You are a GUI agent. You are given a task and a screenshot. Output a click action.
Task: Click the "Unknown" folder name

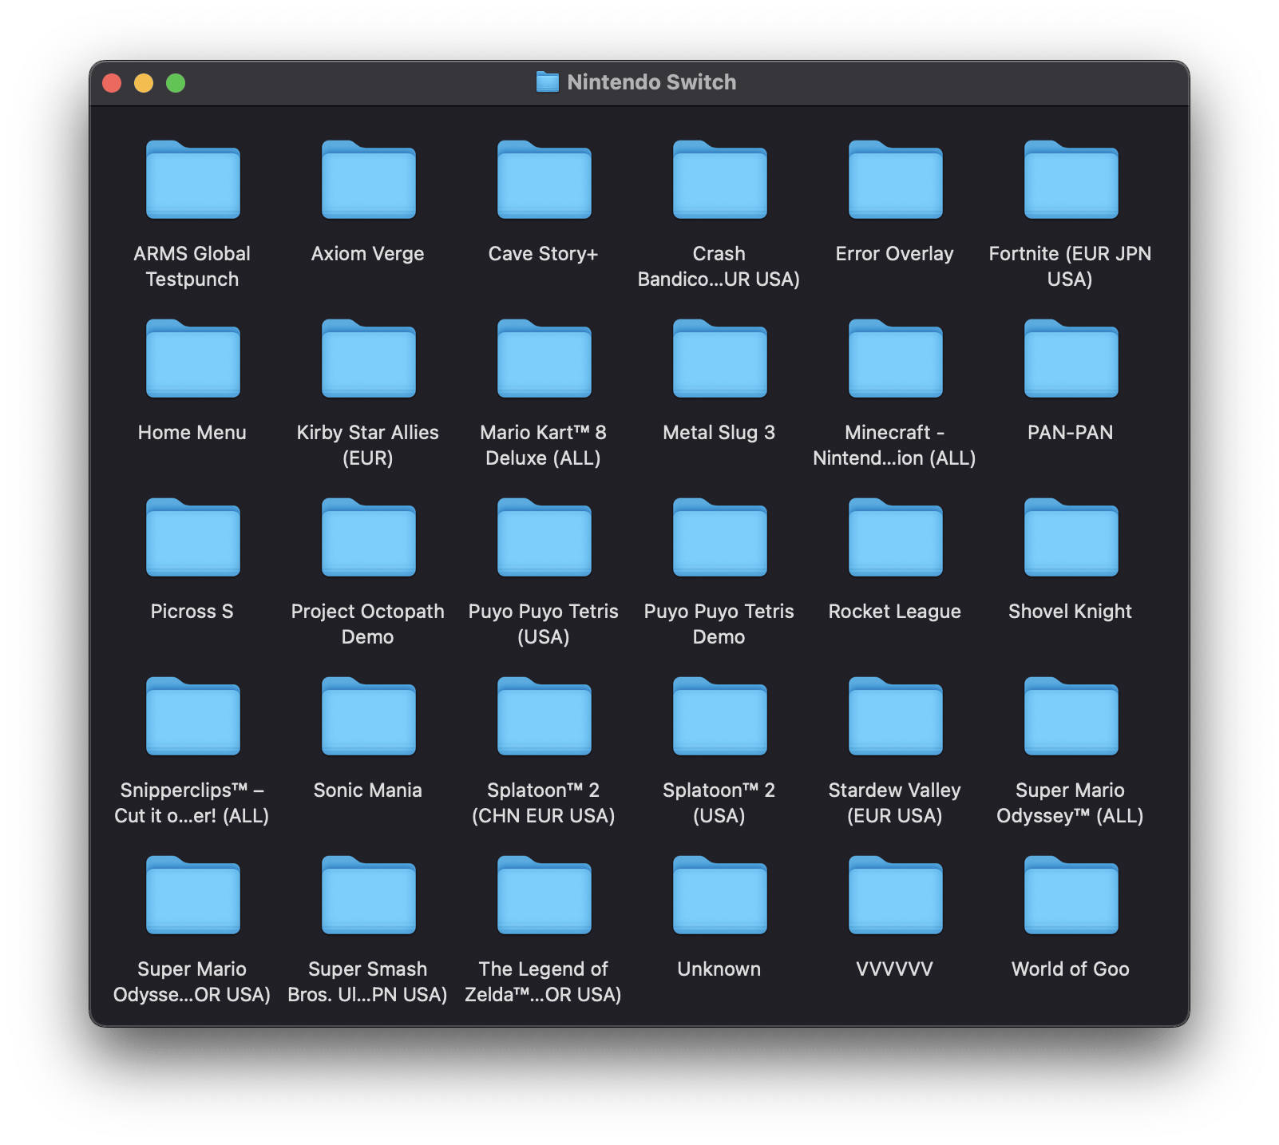pos(719,969)
